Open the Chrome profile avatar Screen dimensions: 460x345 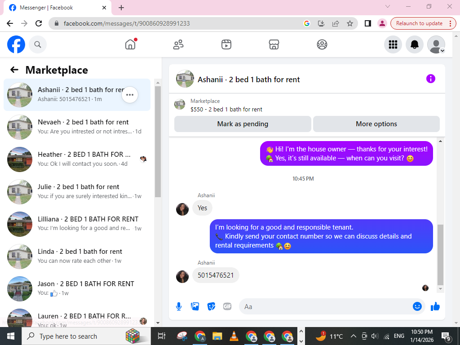(382, 23)
